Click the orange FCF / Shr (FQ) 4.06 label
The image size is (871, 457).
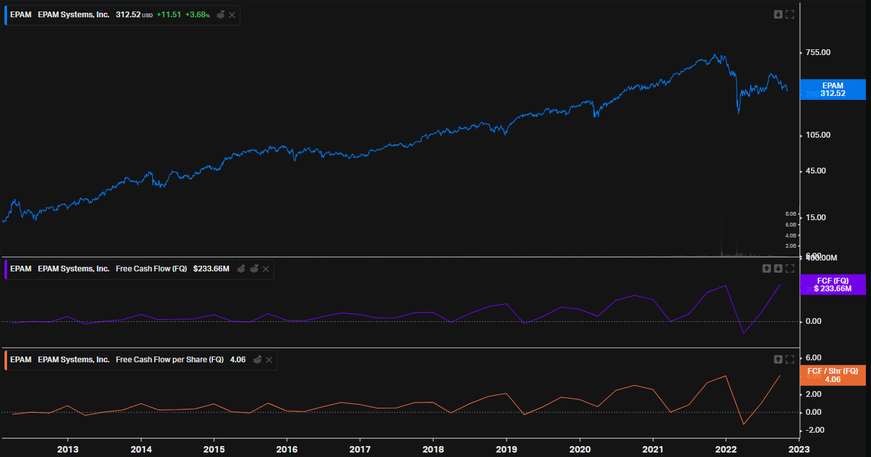pos(833,375)
